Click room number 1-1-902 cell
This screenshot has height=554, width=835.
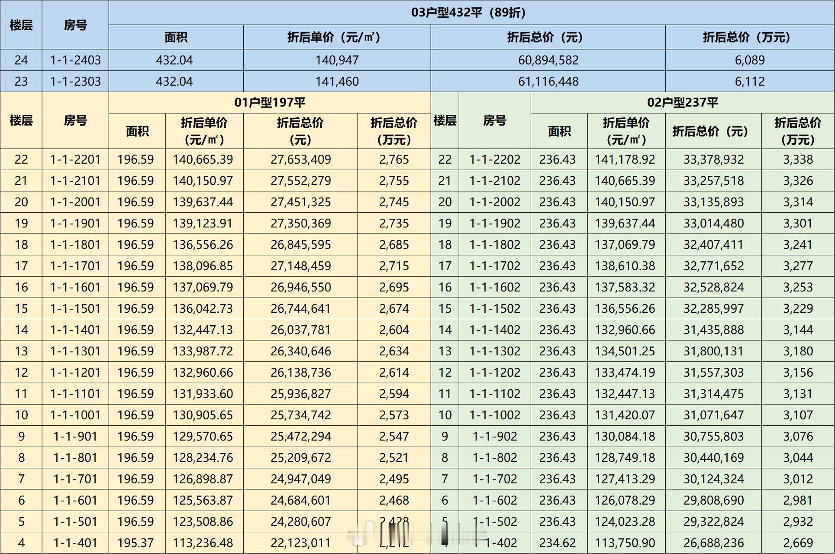pyautogui.click(x=495, y=436)
